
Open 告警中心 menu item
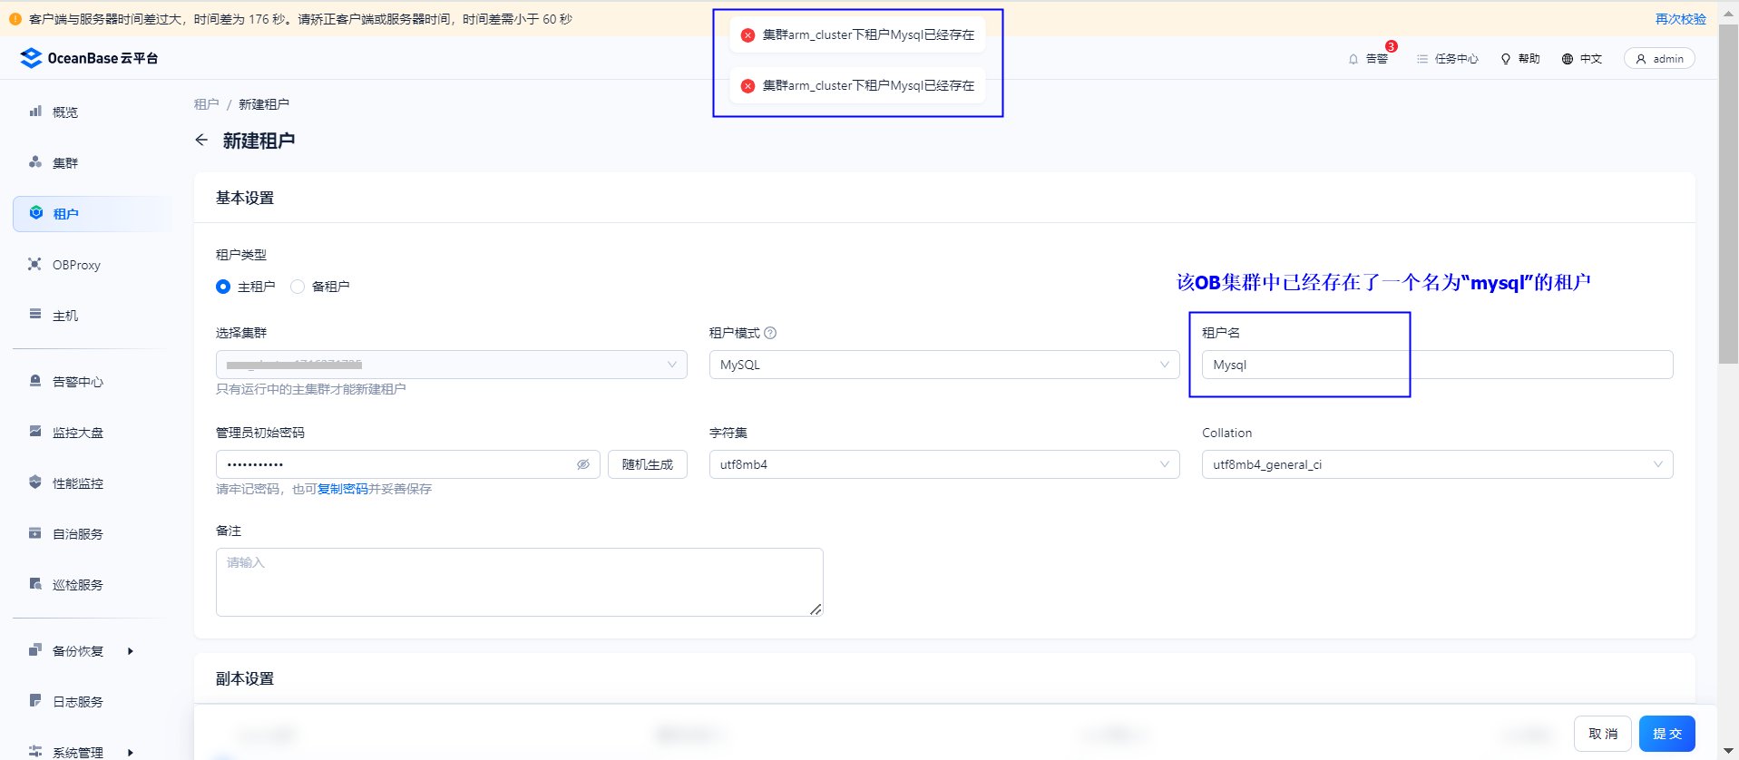[x=78, y=382]
